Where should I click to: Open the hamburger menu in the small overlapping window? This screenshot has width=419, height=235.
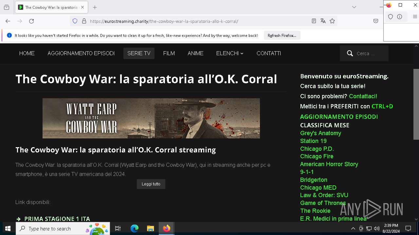(415, 17)
